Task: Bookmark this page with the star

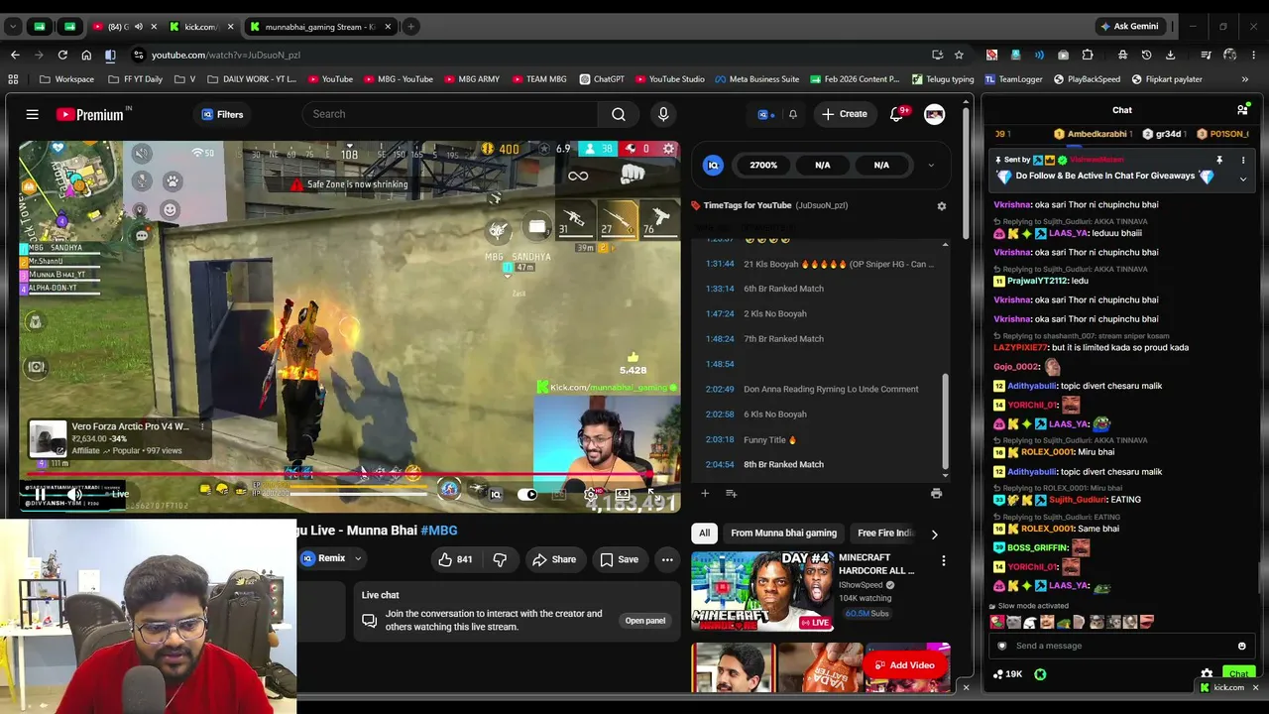Action: 959,55
